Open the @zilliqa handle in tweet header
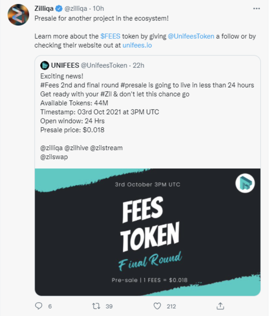 76,8
